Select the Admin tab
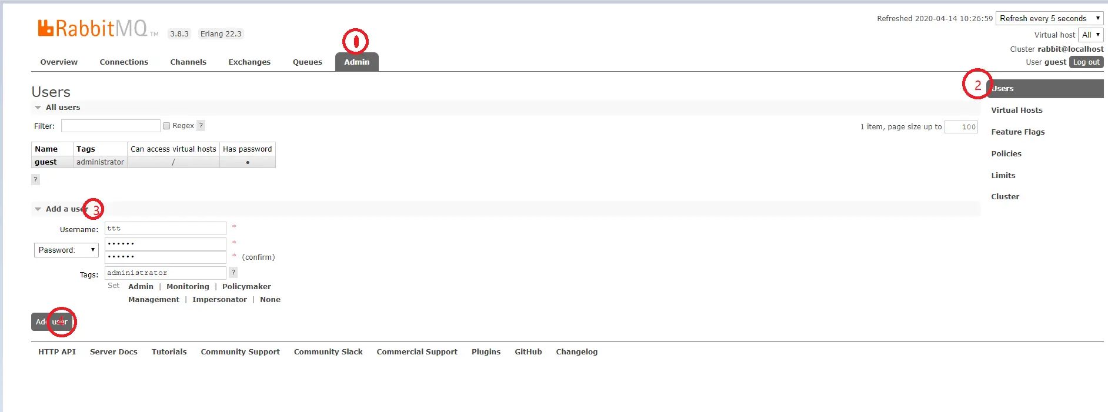The width and height of the screenshot is (1108, 412). [357, 62]
